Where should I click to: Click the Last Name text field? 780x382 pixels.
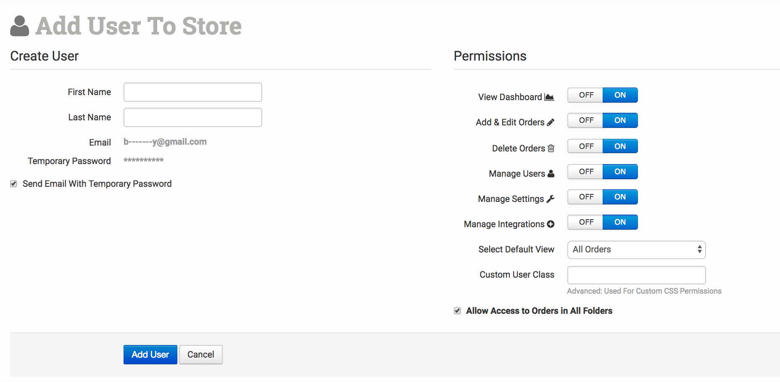(192, 117)
